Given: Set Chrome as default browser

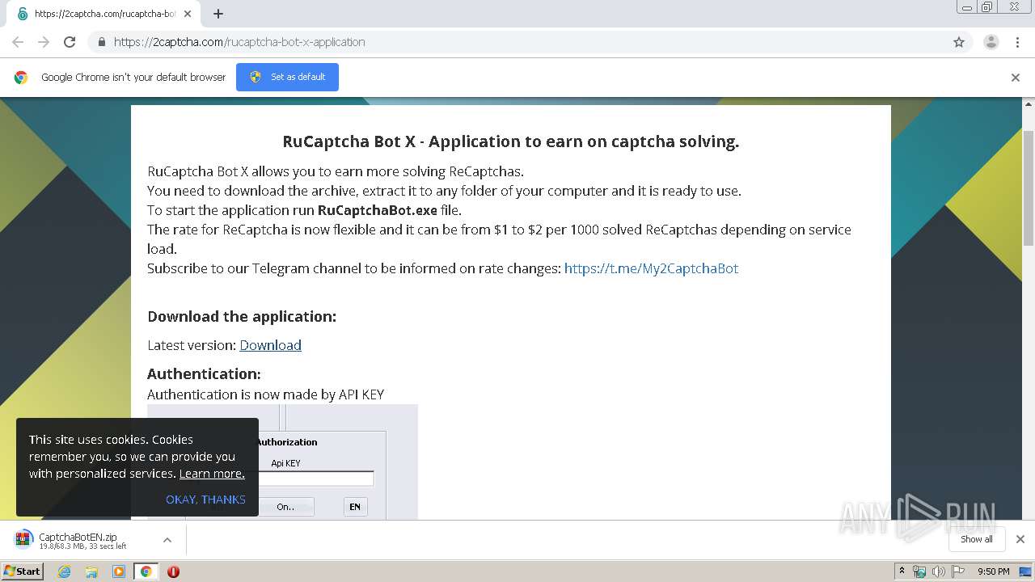Looking at the screenshot, I should click(x=287, y=77).
